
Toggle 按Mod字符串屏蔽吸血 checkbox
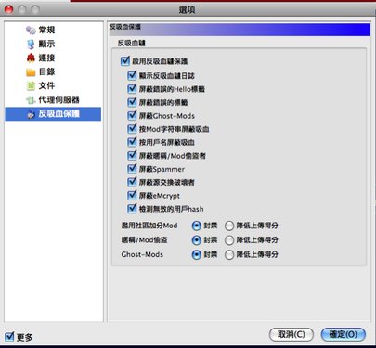(132, 129)
